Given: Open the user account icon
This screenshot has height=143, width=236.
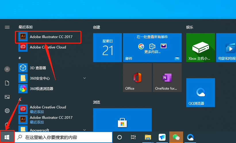Looking at the screenshot, I should (x=7, y=69).
